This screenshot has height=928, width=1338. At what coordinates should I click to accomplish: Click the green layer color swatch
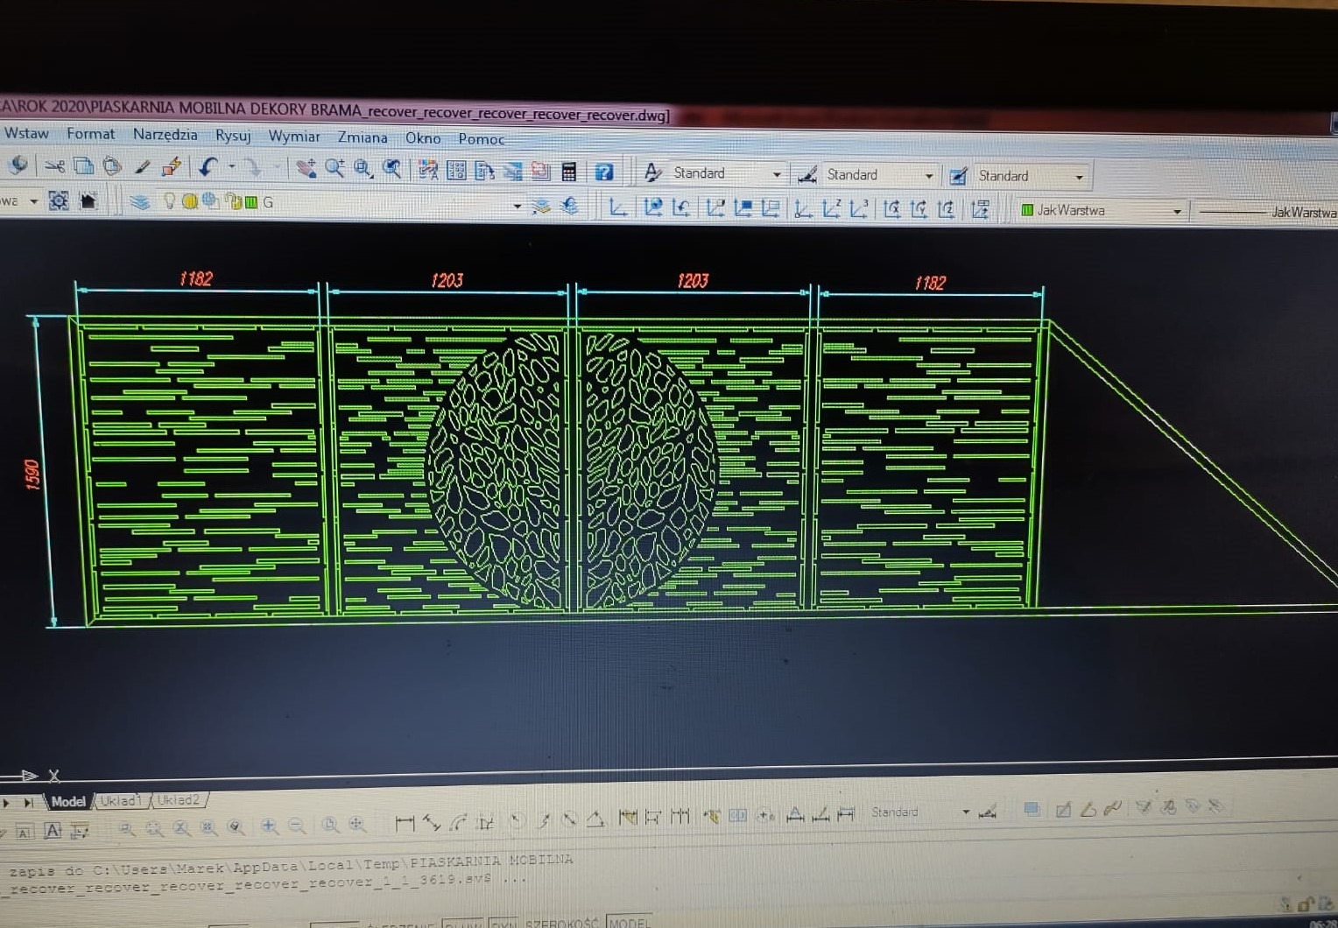(251, 202)
